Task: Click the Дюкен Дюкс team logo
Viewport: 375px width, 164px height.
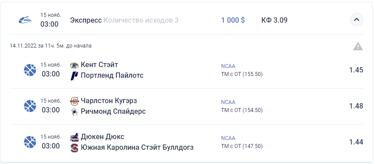Action: coord(74,137)
